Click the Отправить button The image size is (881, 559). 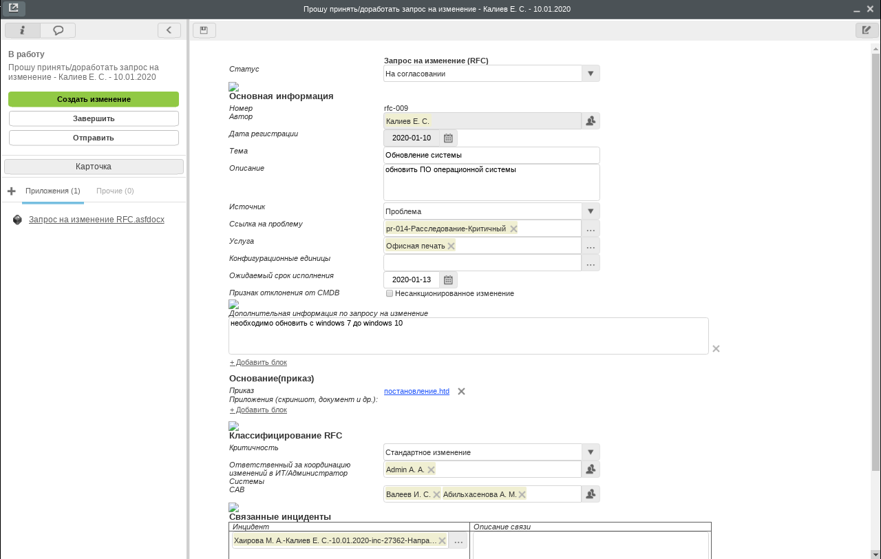(94, 138)
